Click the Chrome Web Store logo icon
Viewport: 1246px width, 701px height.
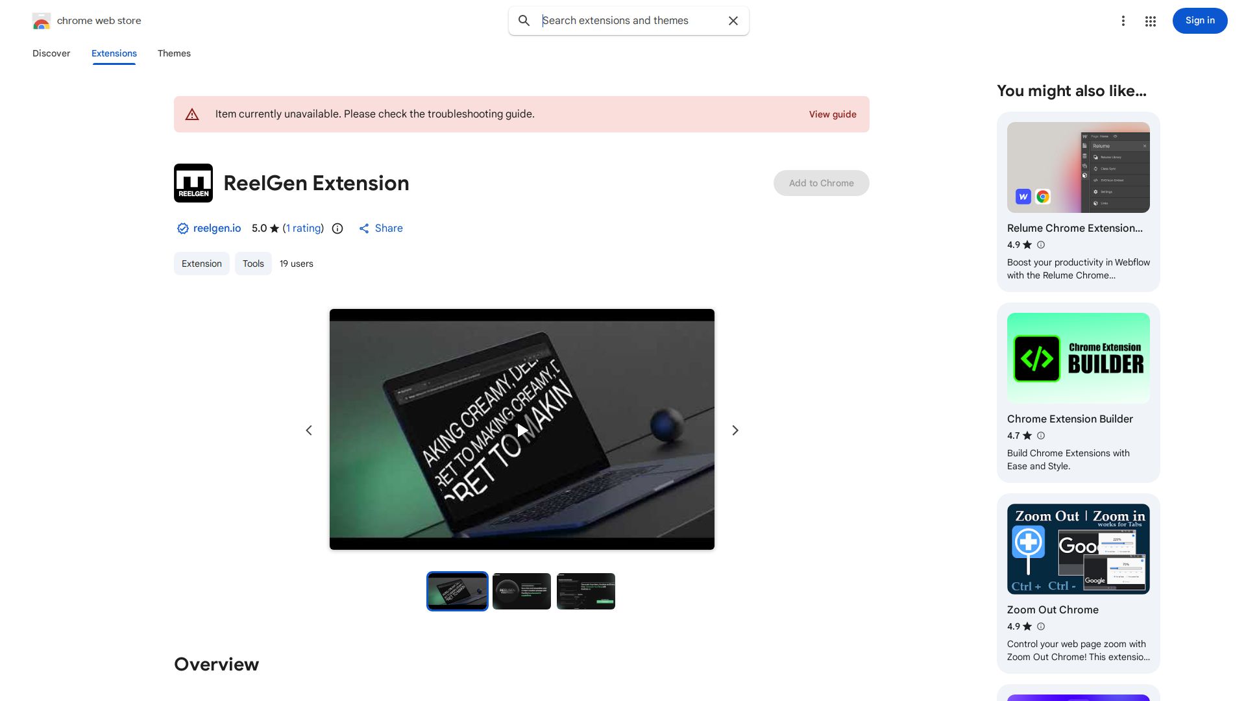point(42,21)
